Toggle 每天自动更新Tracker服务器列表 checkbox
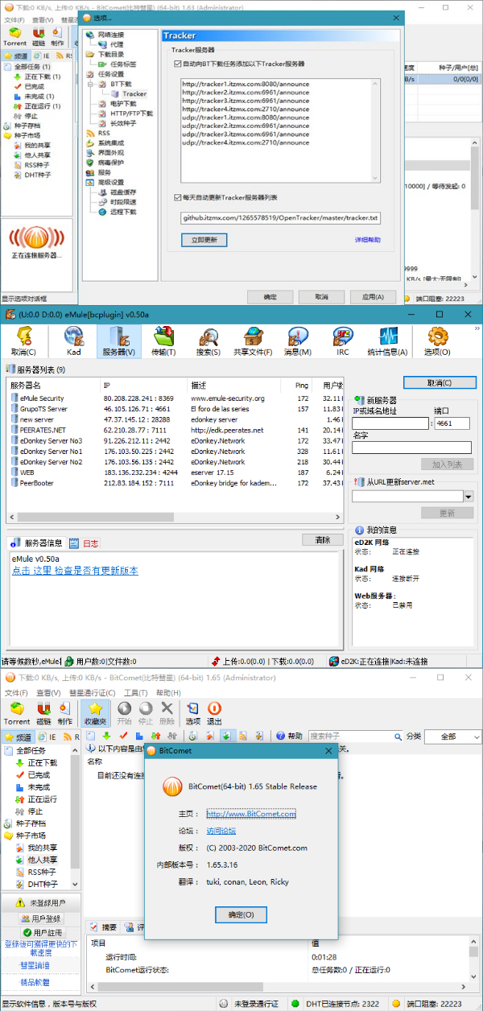The image size is (483, 1011). pos(178,196)
